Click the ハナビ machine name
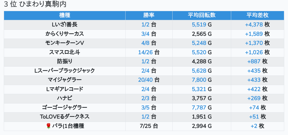Viewport: 288px width, 135px height. click(x=65, y=98)
